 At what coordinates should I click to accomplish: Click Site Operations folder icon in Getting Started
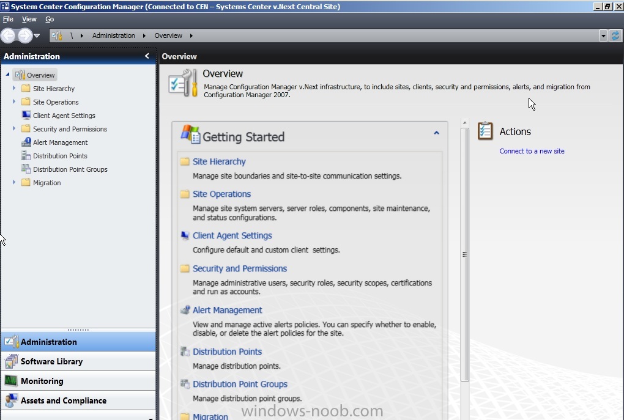(x=185, y=194)
